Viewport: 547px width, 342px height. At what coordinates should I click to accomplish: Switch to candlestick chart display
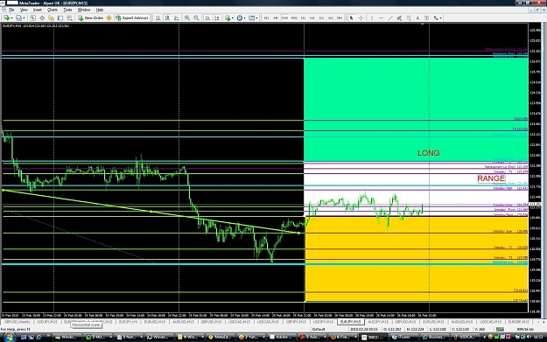pyautogui.click(x=167, y=17)
